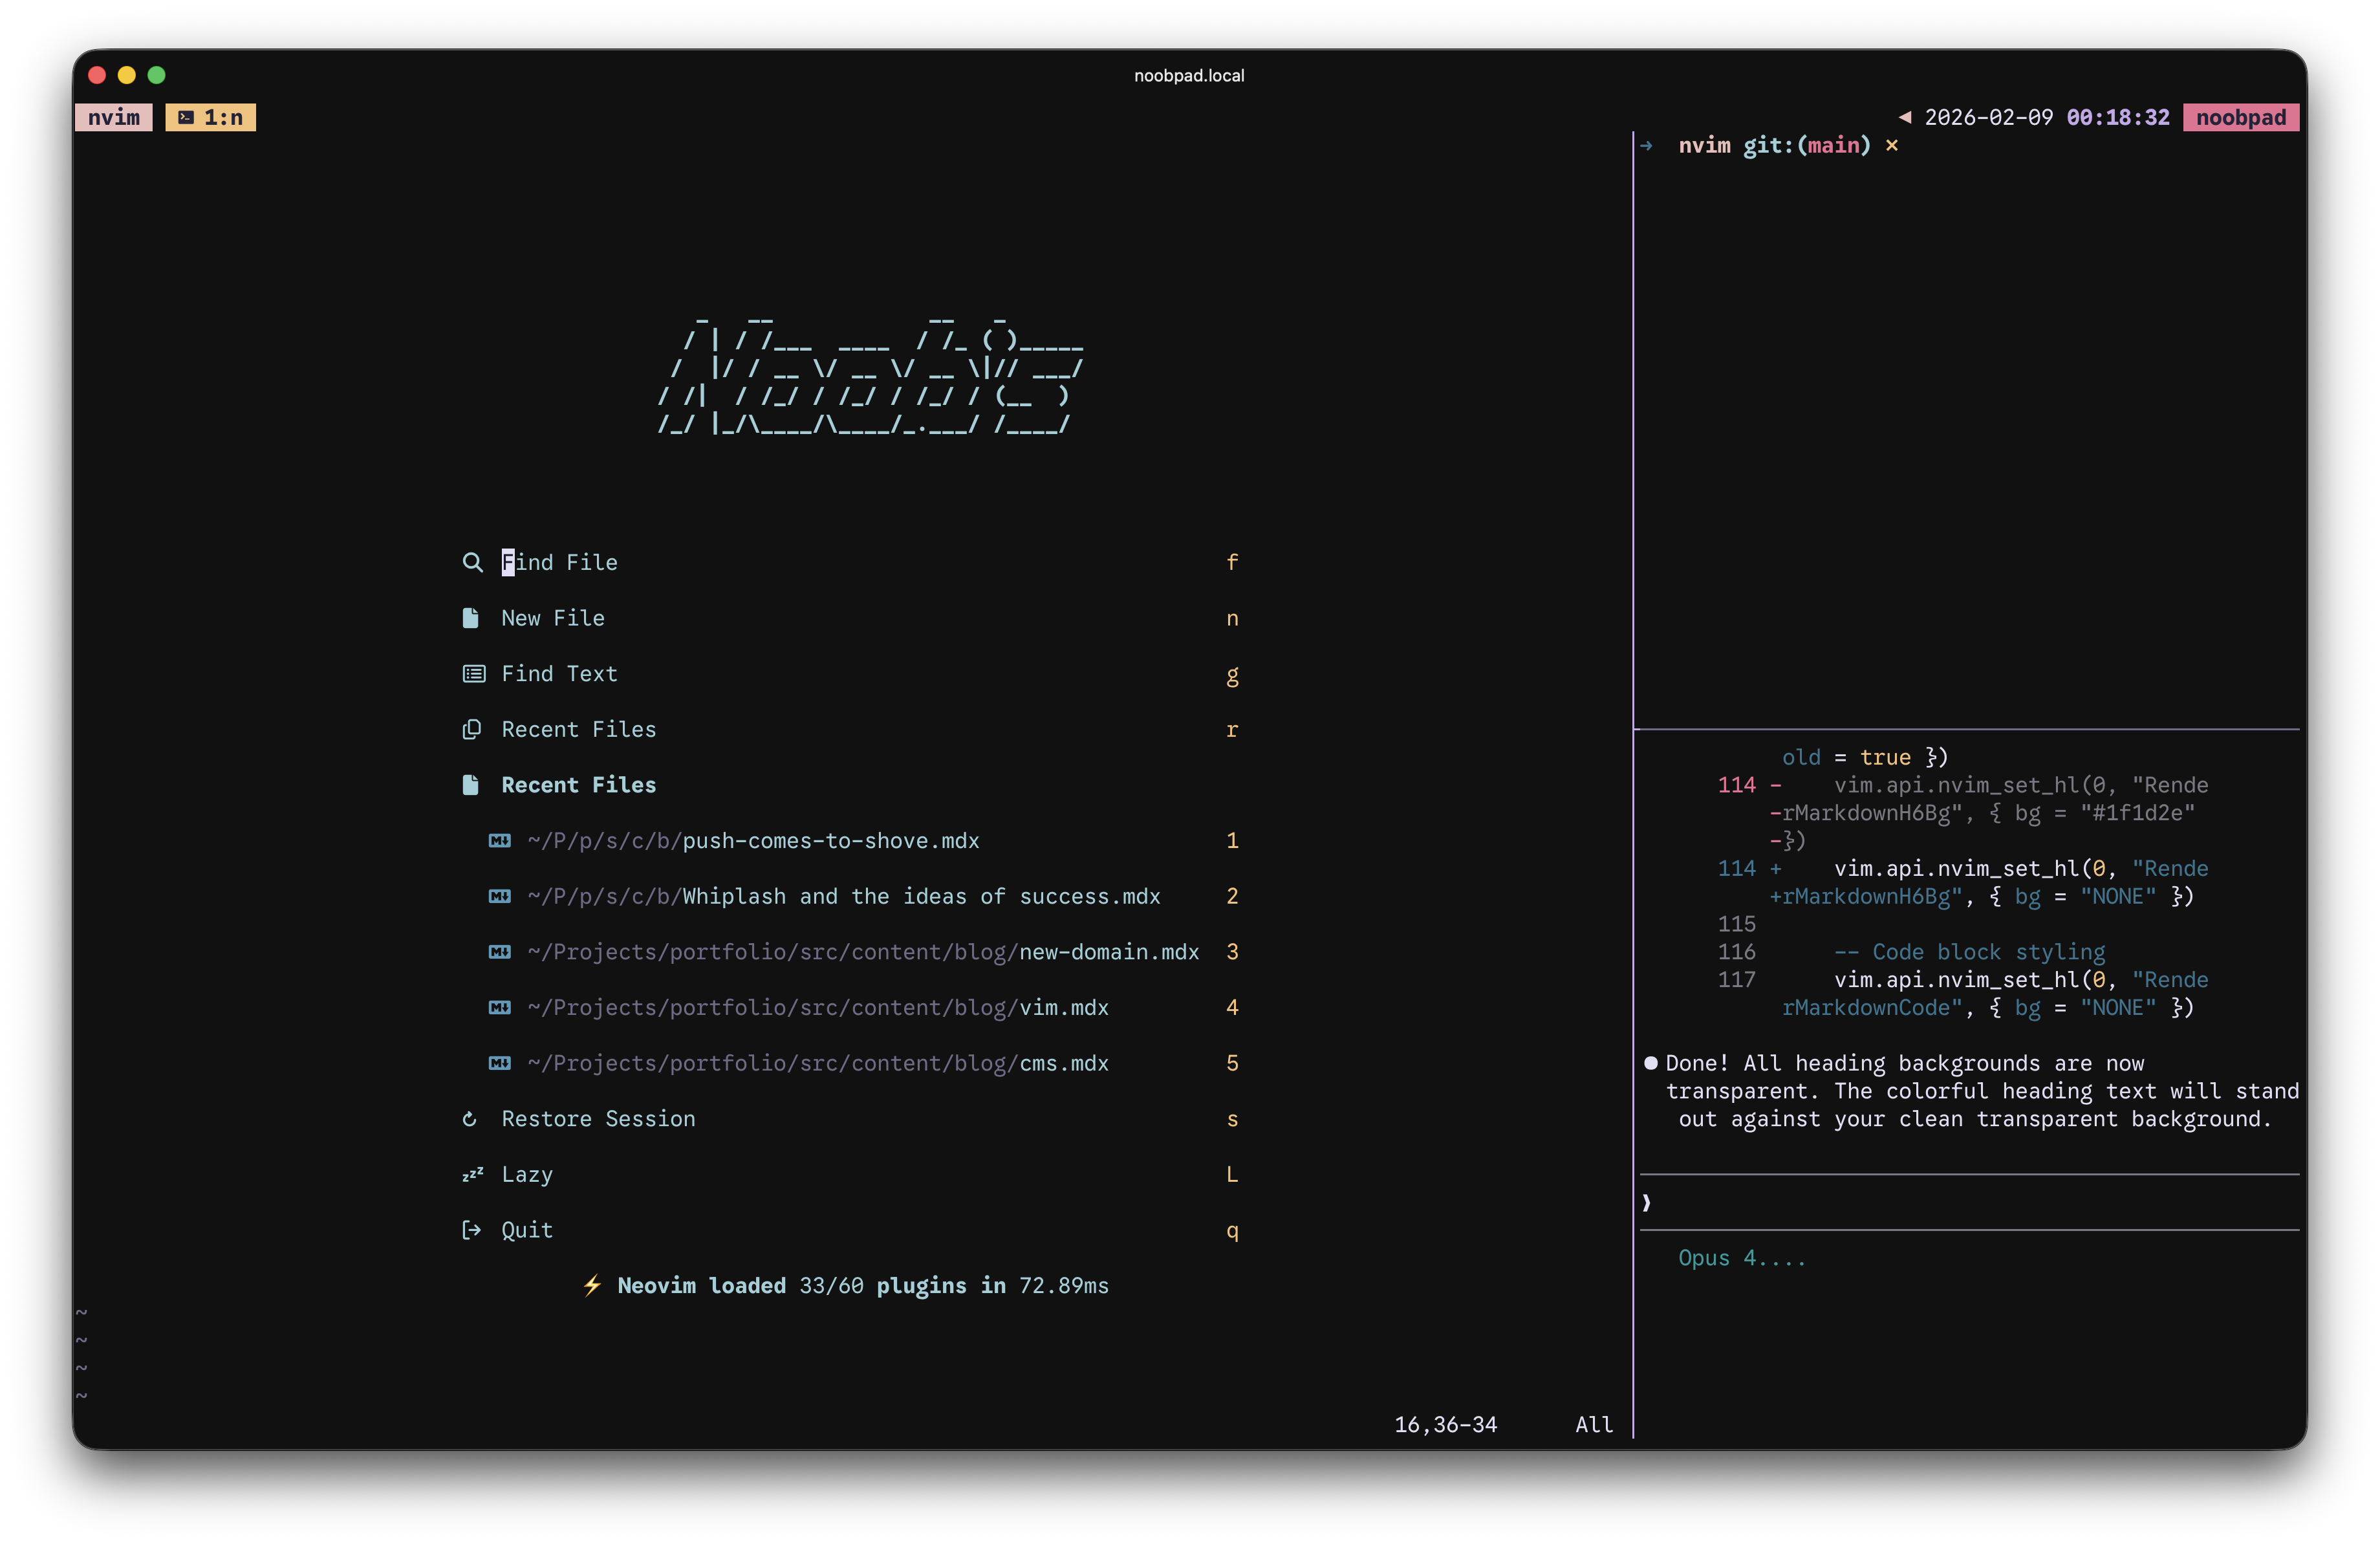Viewport: 2380px width, 1546px height.
Task: Click the exit icon beside Quit
Action: click(471, 1230)
